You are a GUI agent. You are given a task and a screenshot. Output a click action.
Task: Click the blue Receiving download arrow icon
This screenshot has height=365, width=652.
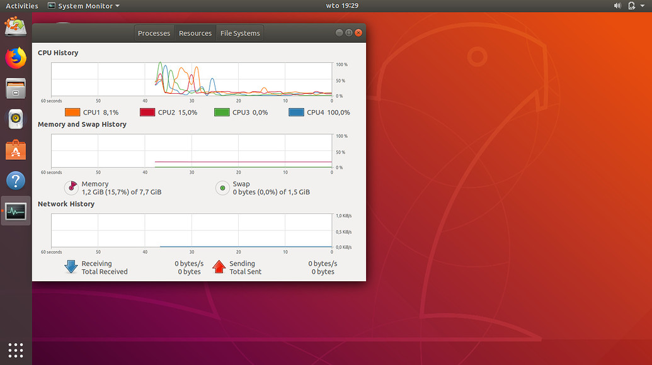pos(71,267)
